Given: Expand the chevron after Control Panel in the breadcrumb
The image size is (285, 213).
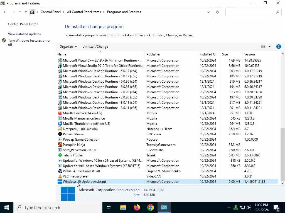Looking at the screenshot, I should coord(64,12).
